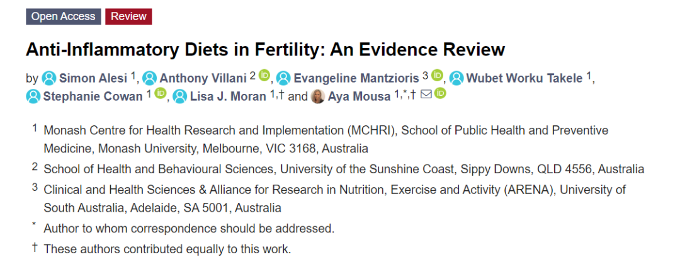Click the email envelope icon for Aya Mousa

(426, 95)
